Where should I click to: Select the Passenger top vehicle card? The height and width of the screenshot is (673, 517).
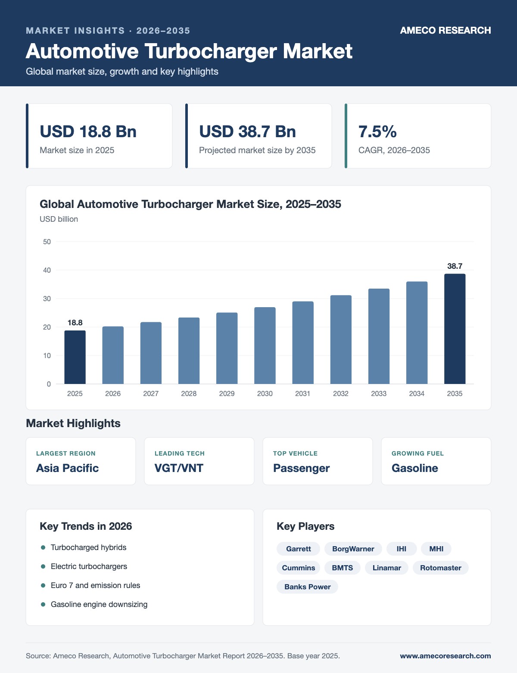(x=318, y=461)
